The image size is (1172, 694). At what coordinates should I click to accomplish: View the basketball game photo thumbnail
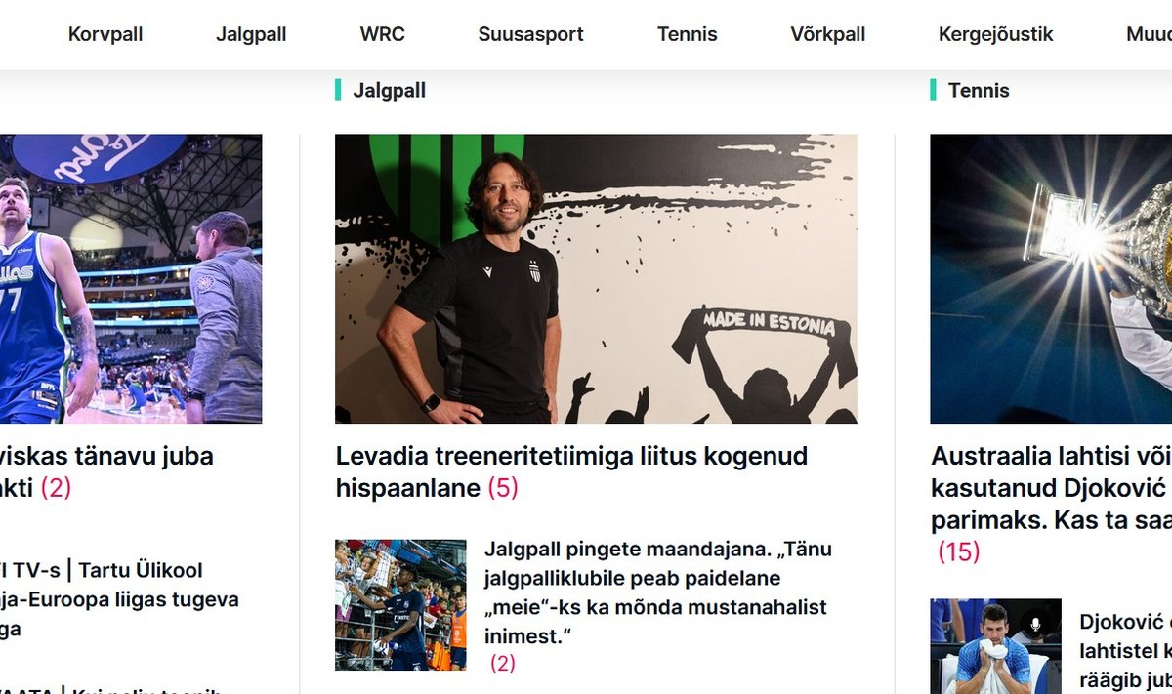(131, 278)
